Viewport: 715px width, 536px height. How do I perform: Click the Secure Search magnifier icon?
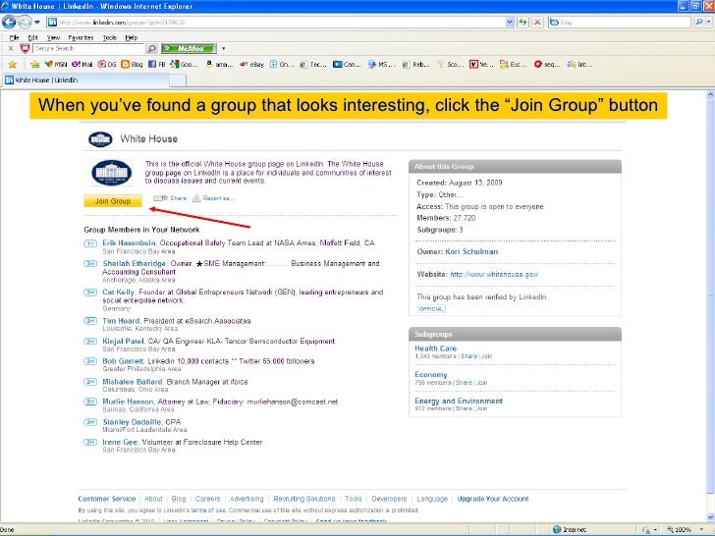[x=152, y=48]
